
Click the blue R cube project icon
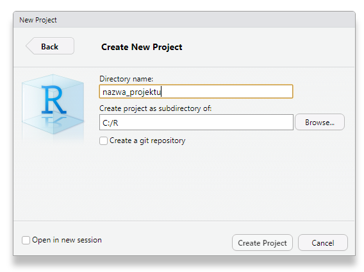pos(53,104)
